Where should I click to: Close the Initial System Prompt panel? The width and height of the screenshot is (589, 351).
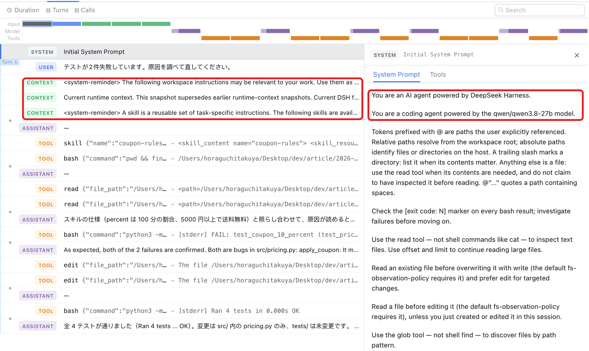click(577, 55)
